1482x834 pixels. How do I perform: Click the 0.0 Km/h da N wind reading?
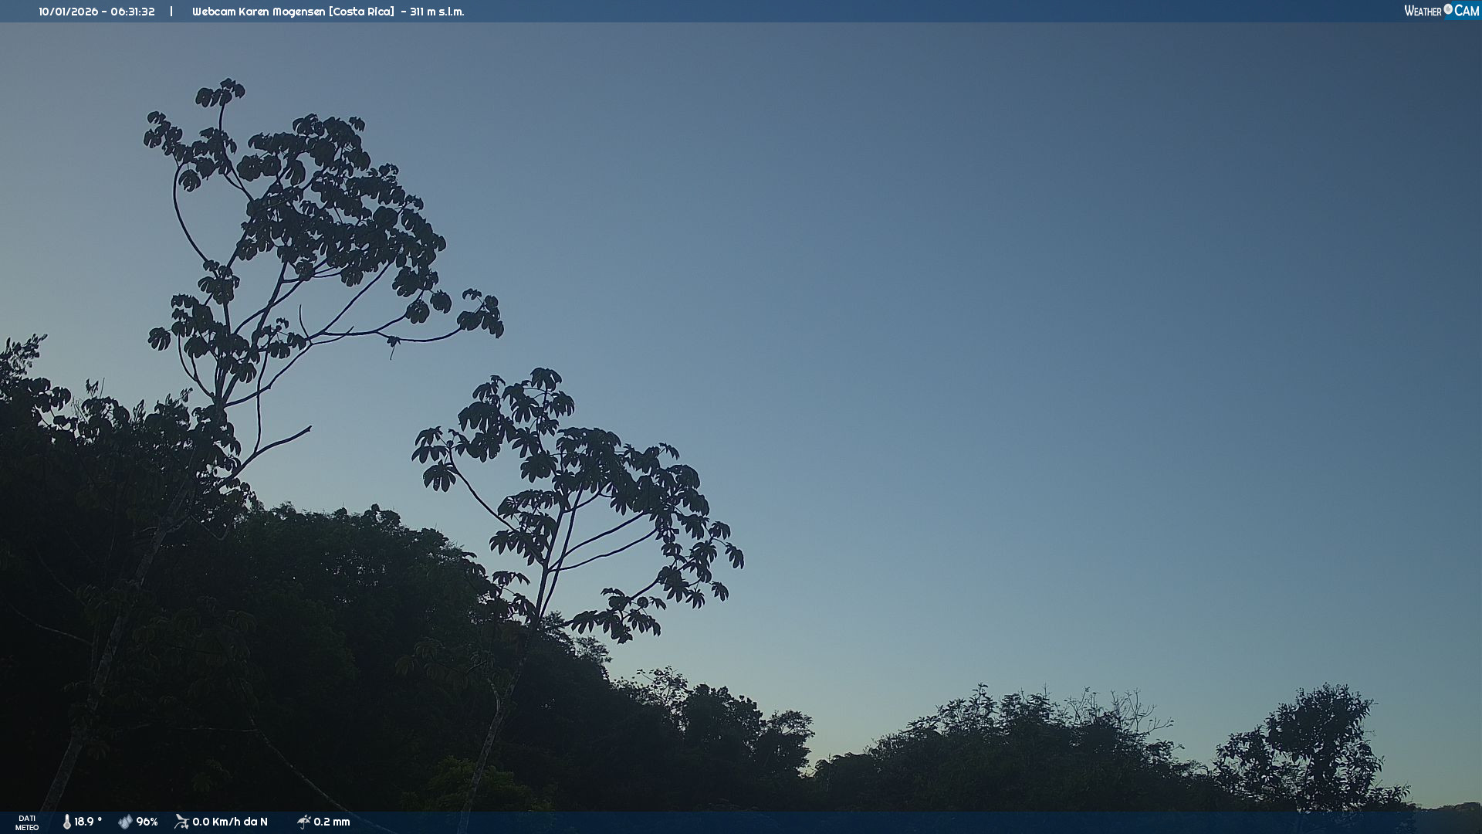(230, 822)
